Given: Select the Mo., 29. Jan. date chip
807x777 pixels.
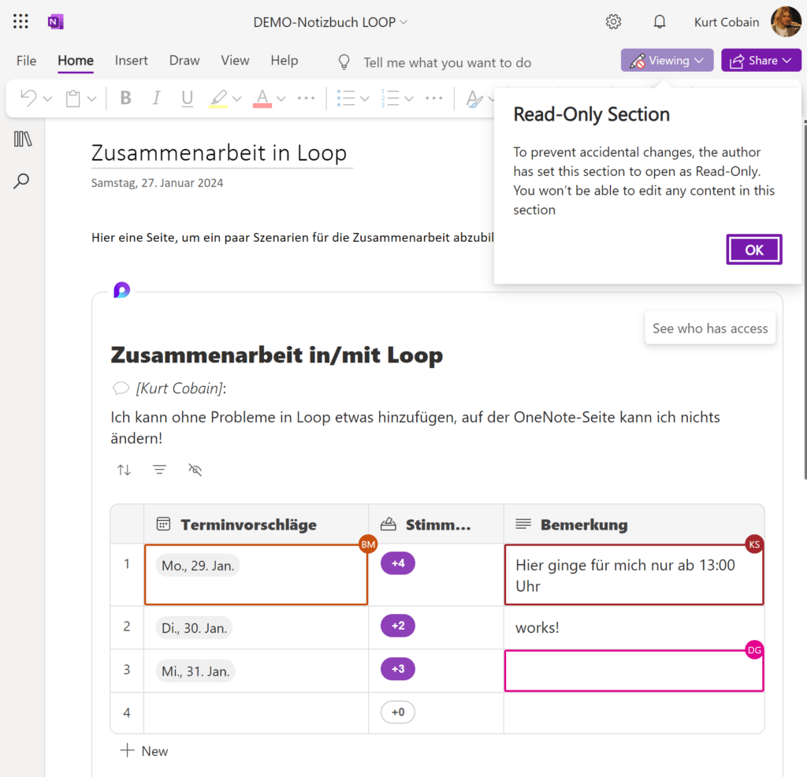Looking at the screenshot, I should click(198, 566).
